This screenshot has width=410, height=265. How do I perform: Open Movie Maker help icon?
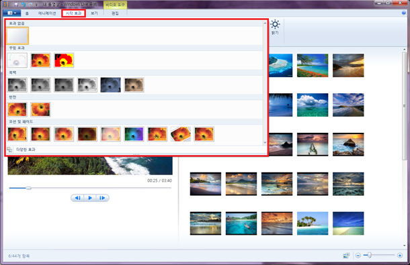[x=403, y=13]
